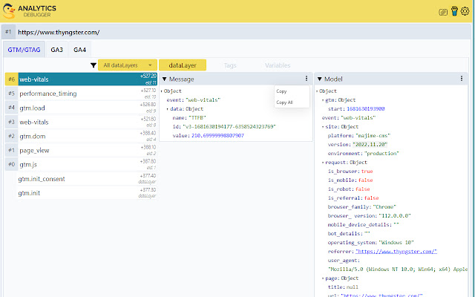Click the user_agent Mozilla/5.0 string
Screen dimensions: 475x297
click(x=398, y=270)
